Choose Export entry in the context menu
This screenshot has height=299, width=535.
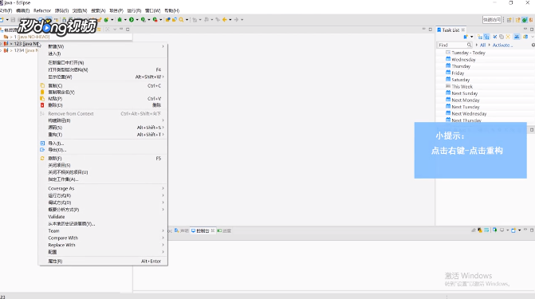pyautogui.click(x=103, y=150)
